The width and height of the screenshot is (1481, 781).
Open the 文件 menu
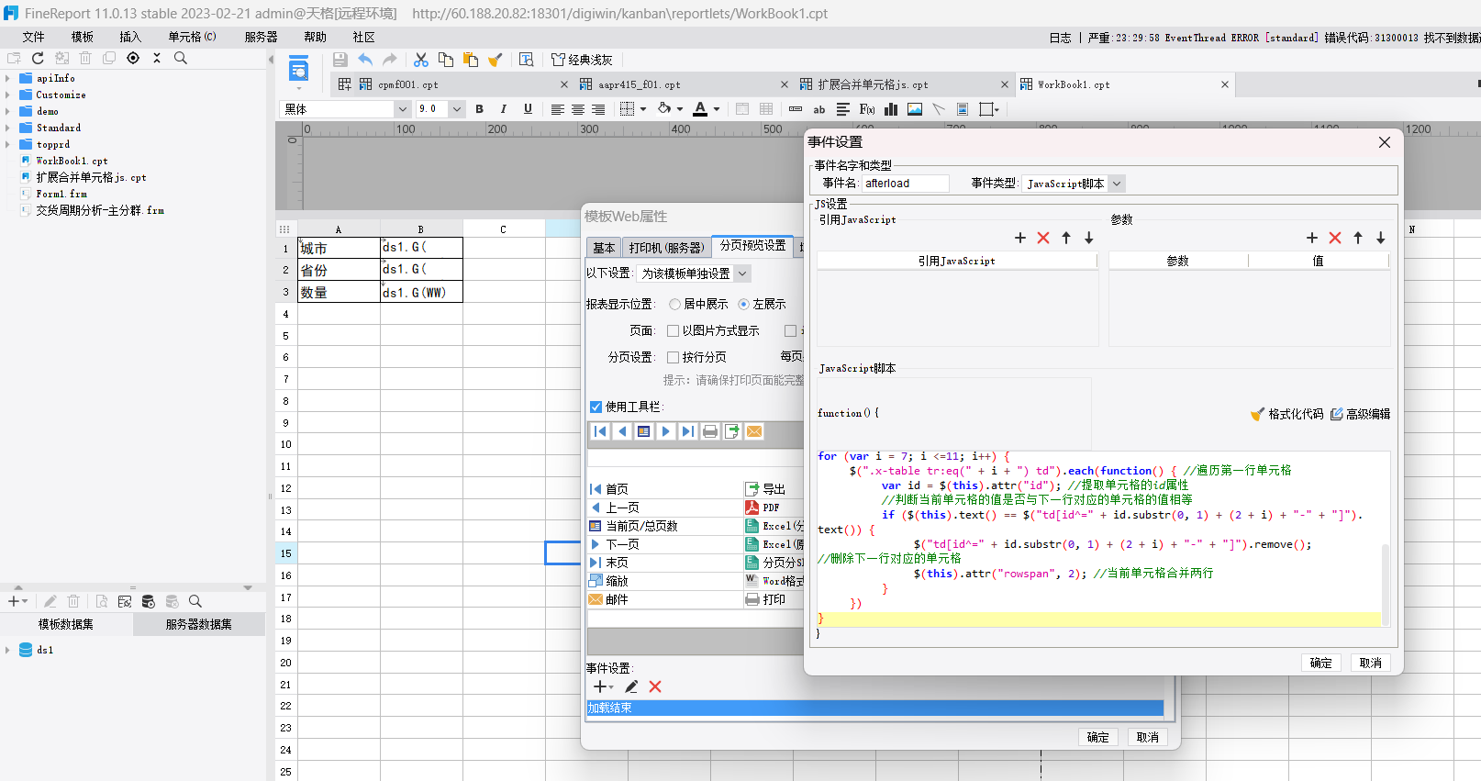click(34, 37)
